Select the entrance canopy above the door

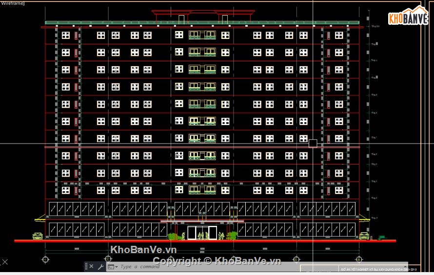(202, 221)
